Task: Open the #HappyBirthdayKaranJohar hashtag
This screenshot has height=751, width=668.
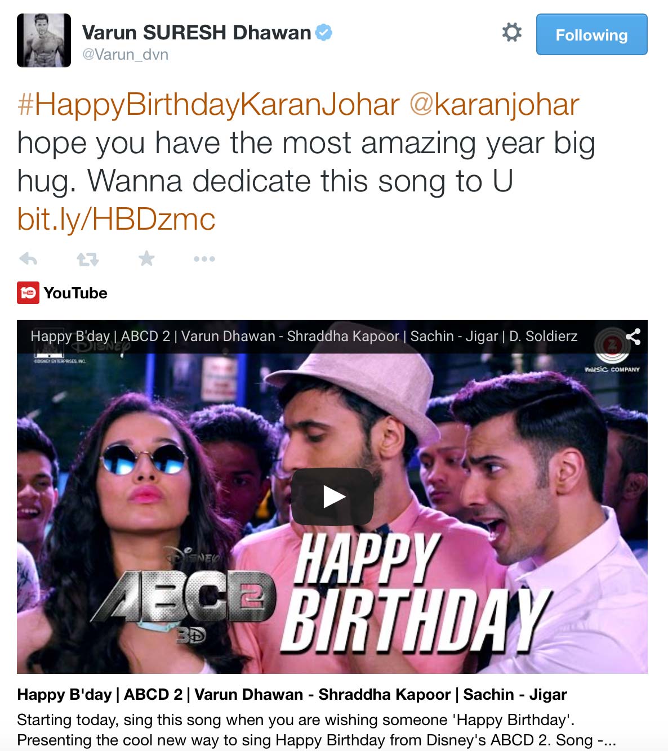Action: click(x=208, y=105)
